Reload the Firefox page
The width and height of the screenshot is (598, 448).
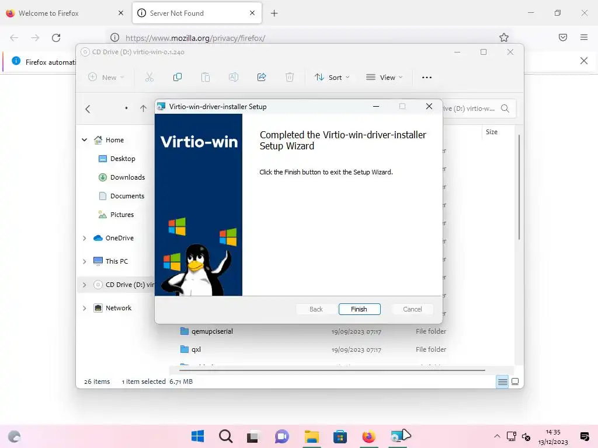(x=56, y=37)
